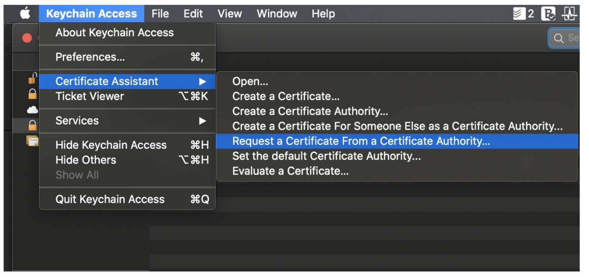
Task: Click Hide Others menu item
Action: (x=86, y=160)
